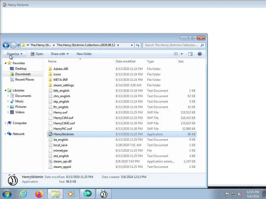266x199 pixels.
Task: Open Windows Media Player taskbar icon
Action: [x=71, y=194]
